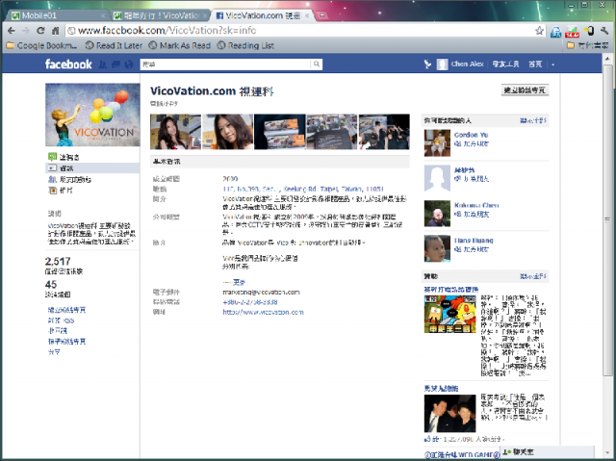The width and height of the screenshot is (616, 461).
Task: Add Kokoma Chen as friend
Action: tap(472, 214)
